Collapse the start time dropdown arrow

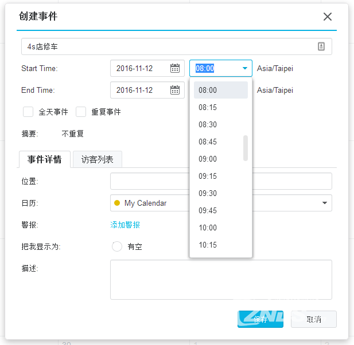(245, 68)
